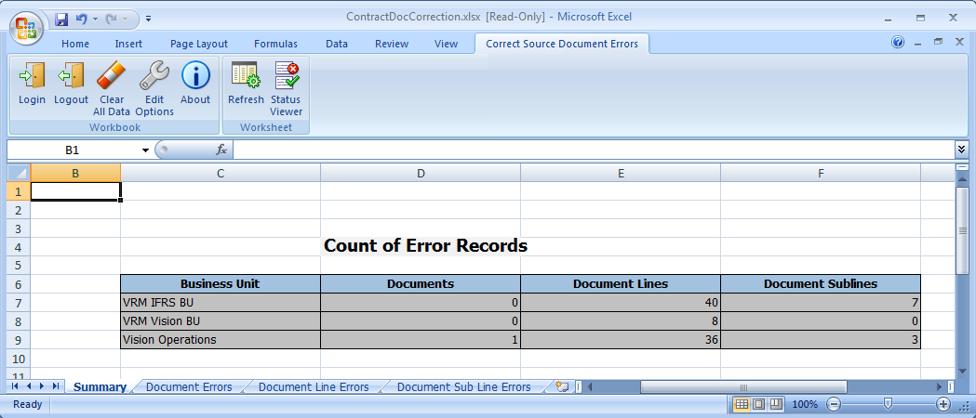Switch to Page Layout view button
The image size is (976, 418).
click(x=759, y=404)
